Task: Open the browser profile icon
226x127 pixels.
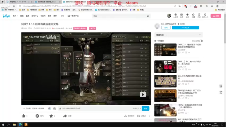Action: pos(217,6)
